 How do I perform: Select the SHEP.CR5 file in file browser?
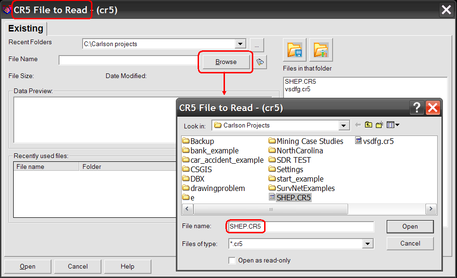[x=290, y=198]
